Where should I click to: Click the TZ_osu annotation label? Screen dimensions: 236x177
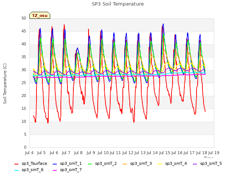40,15
